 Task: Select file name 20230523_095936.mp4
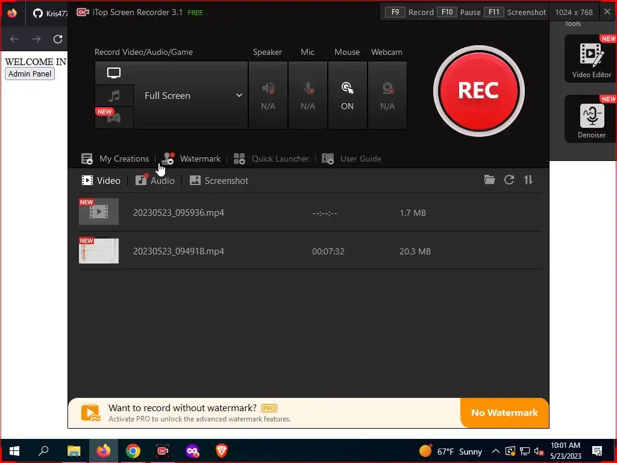pos(178,213)
